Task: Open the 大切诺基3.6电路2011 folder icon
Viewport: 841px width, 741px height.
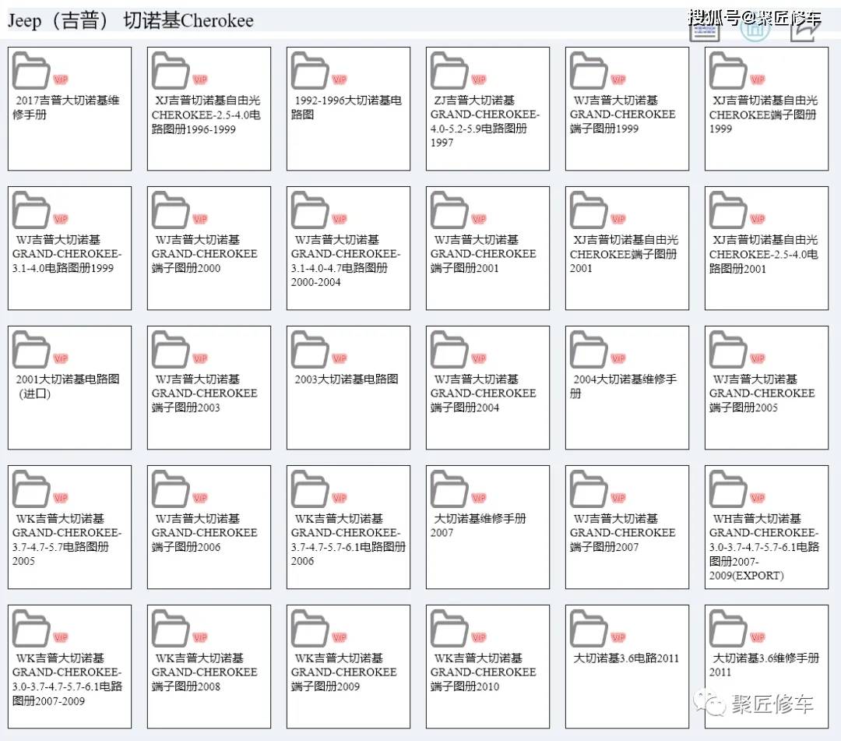Action: [x=589, y=628]
